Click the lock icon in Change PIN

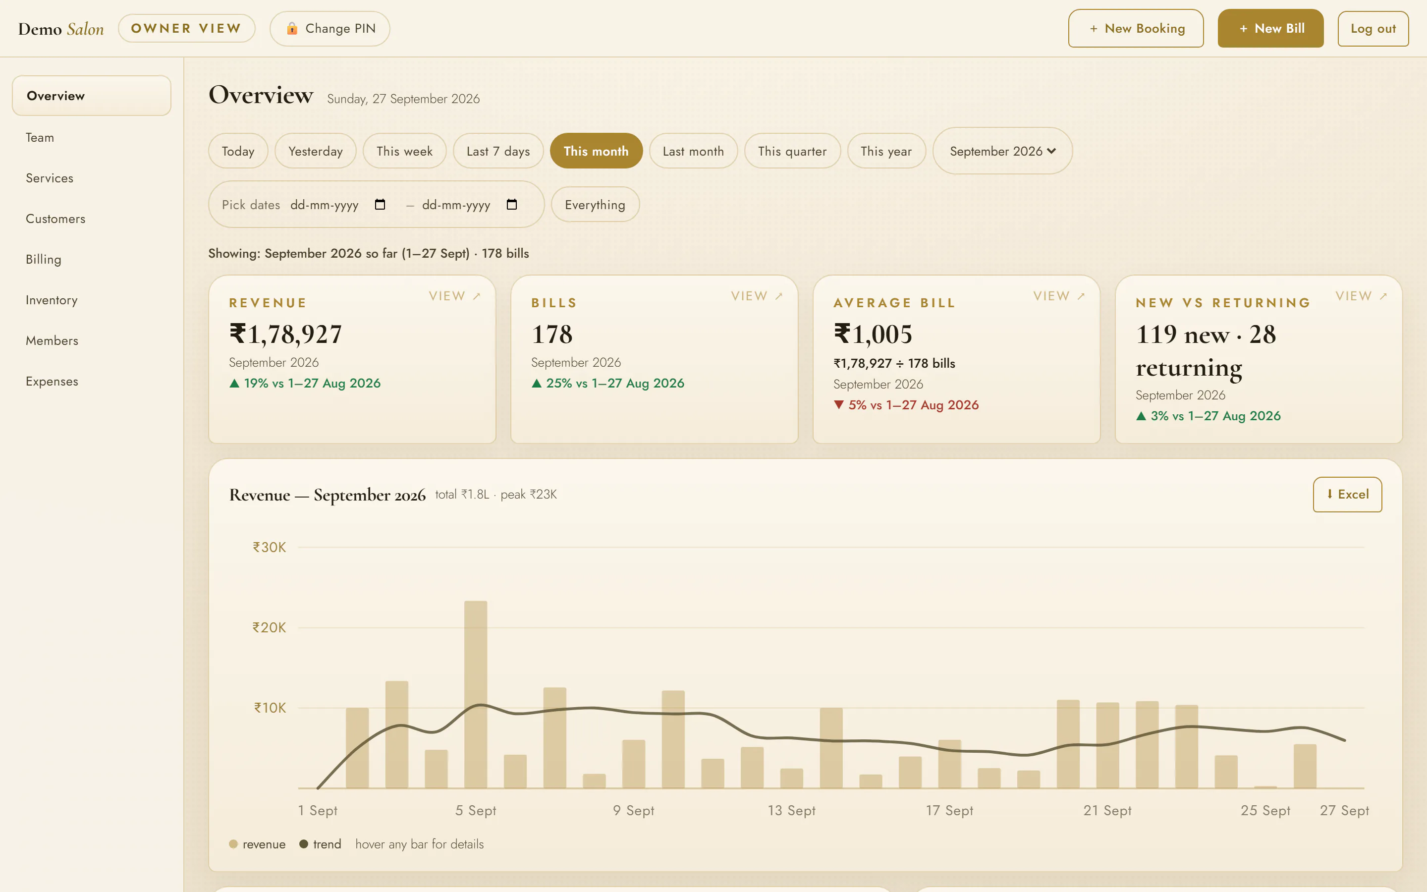click(291, 28)
